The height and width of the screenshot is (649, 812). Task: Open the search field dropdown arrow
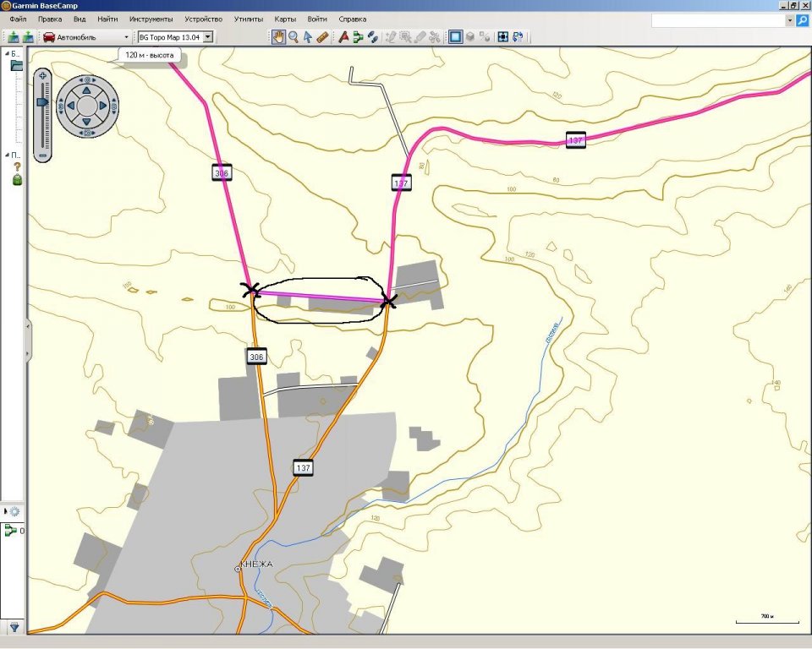(789, 20)
